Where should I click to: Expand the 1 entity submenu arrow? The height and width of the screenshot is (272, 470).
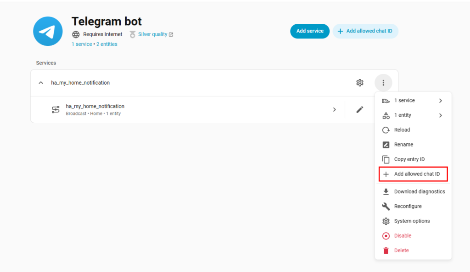[x=440, y=115]
